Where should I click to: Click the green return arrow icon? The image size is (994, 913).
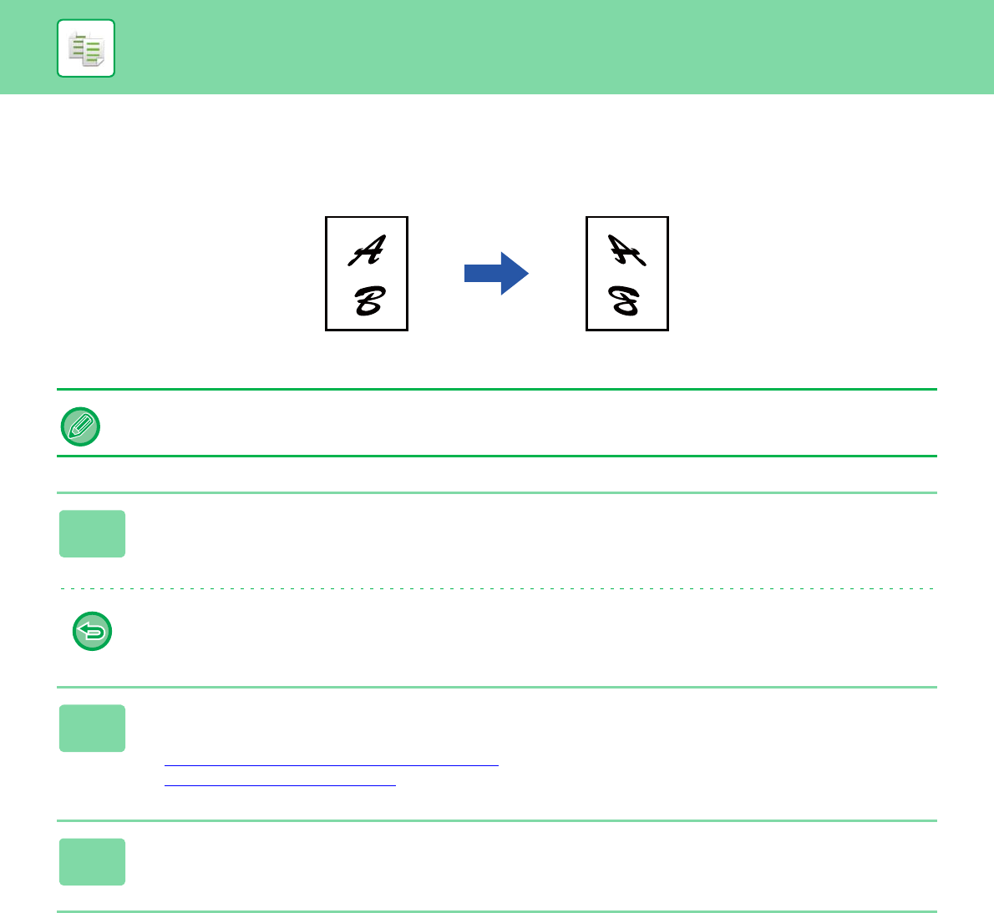point(93,632)
